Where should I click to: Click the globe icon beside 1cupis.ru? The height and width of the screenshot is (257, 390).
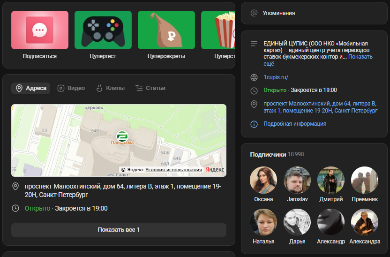coord(254,77)
